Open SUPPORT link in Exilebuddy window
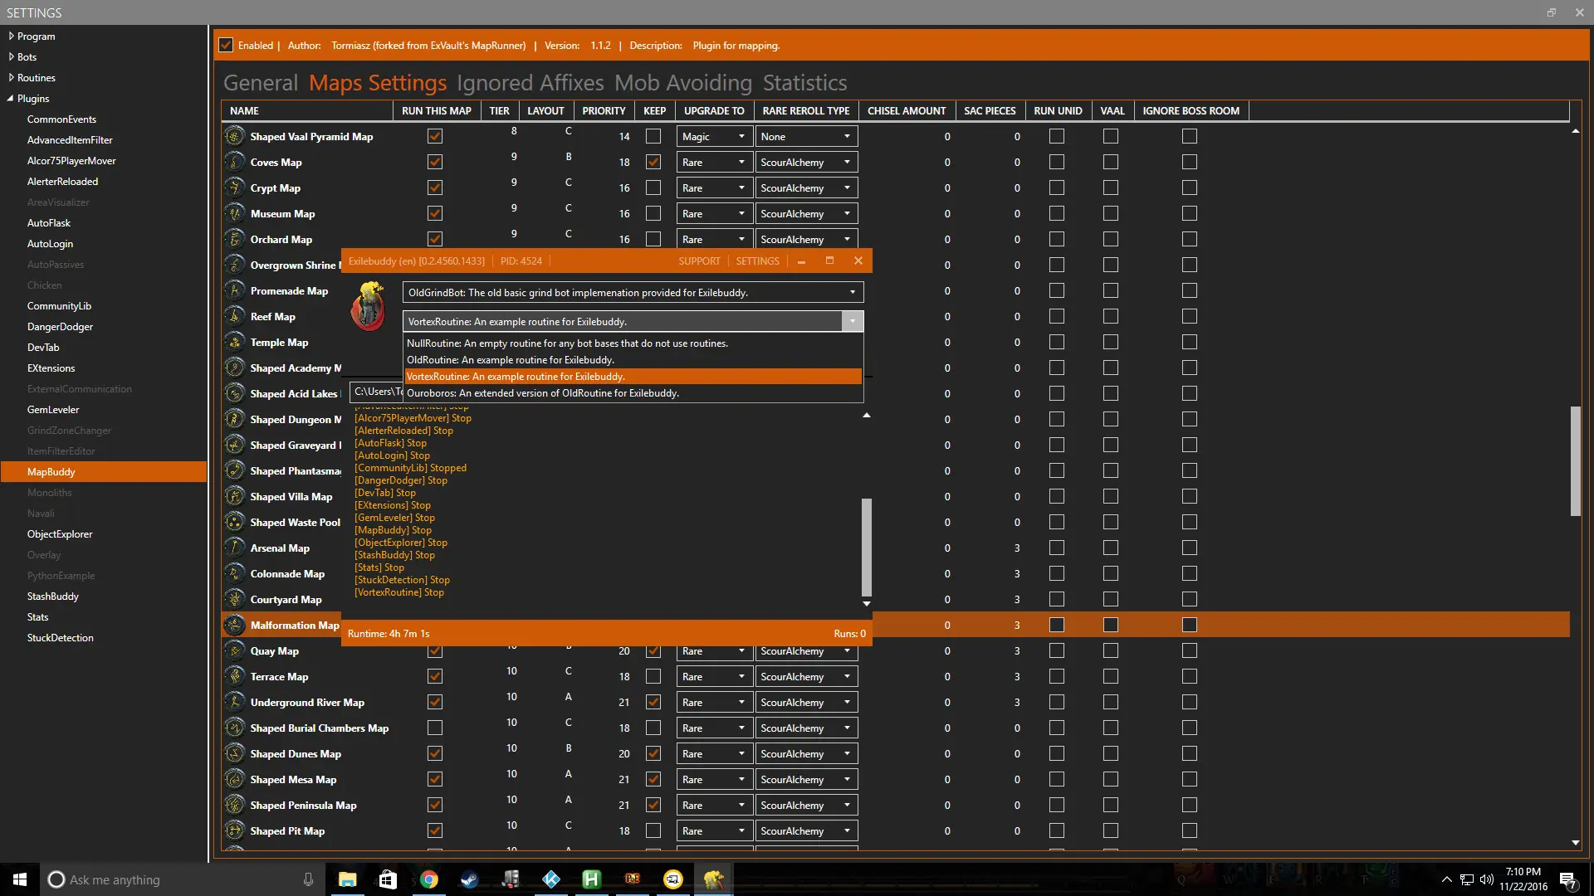Image resolution: width=1594 pixels, height=896 pixels. click(x=699, y=261)
